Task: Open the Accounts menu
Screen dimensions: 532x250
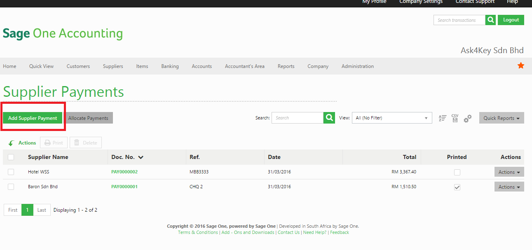Action: tap(202, 66)
